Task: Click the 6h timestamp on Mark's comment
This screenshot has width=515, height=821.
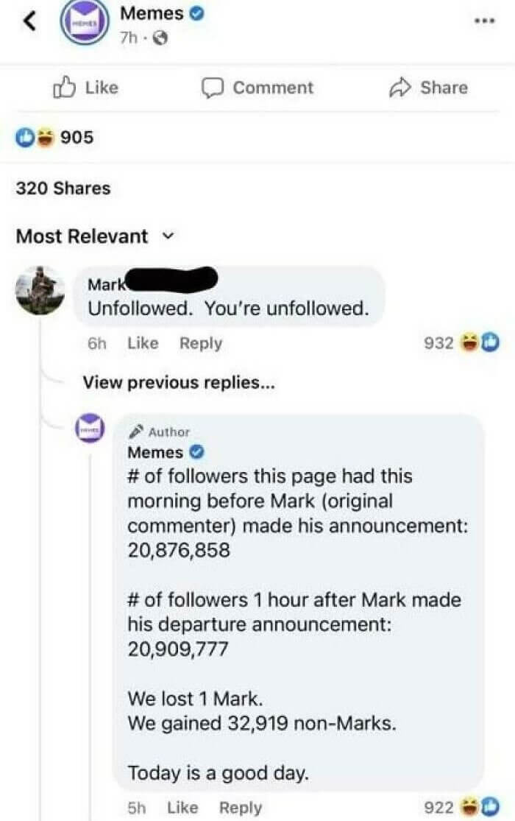Action: (x=96, y=342)
